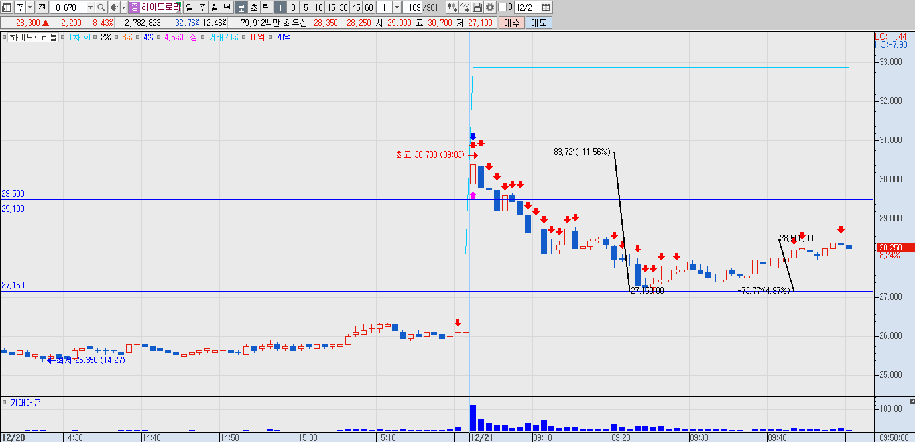The image size is (915, 442).
Task: Expand the stock code 101670 dropdown
Action: pos(90,7)
